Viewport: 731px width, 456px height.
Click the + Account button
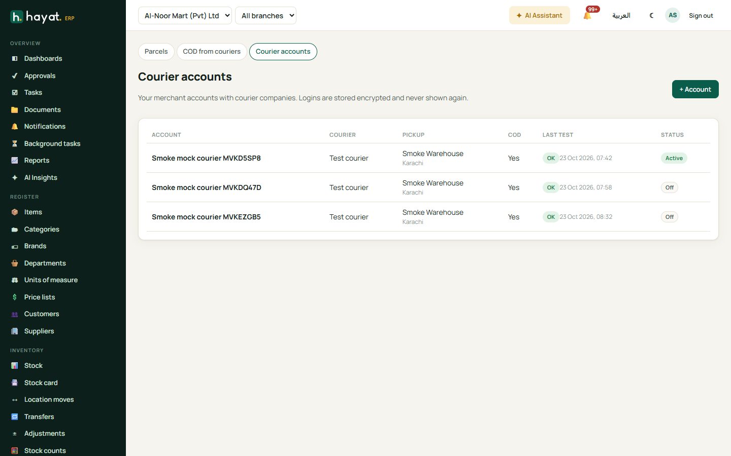click(x=695, y=89)
